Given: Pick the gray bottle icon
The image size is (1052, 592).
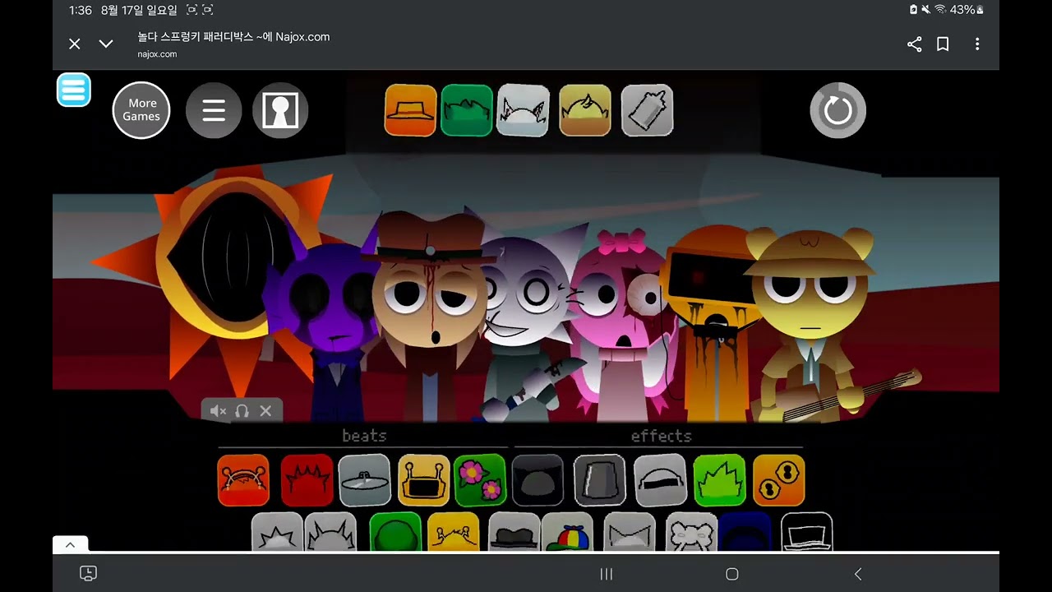Looking at the screenshot, I should pyautogui.click(x=647, y=110).
